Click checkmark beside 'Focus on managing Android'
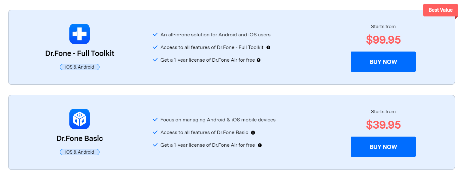The width and height of the screenshot is (461, 172). pos(155,120)
